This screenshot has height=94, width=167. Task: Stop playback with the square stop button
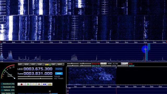coord(39,84)
